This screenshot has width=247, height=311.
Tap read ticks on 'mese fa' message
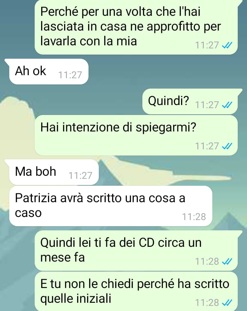pos(227,262)
